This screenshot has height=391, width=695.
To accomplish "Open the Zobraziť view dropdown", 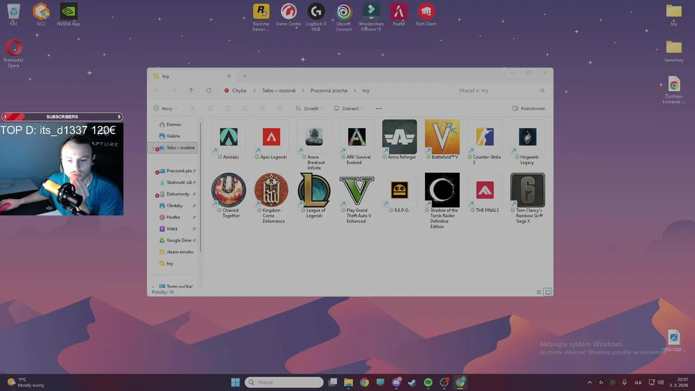I will (x=349, y=109).
